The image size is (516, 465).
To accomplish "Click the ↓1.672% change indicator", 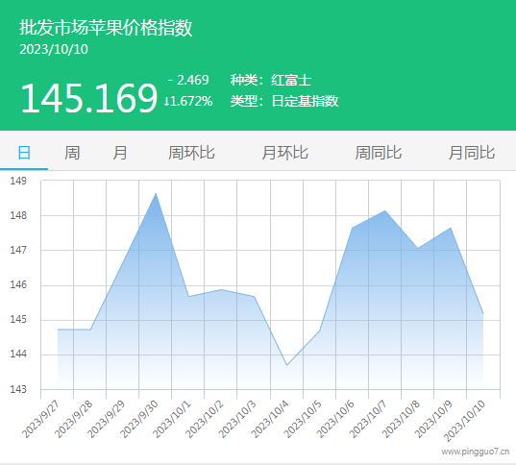I will click(x=188, y=101).
